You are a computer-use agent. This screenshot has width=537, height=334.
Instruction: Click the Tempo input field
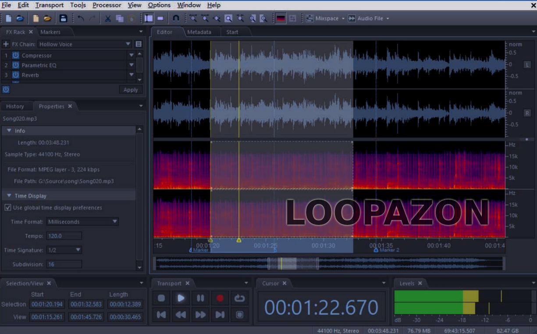pos(64,236)
